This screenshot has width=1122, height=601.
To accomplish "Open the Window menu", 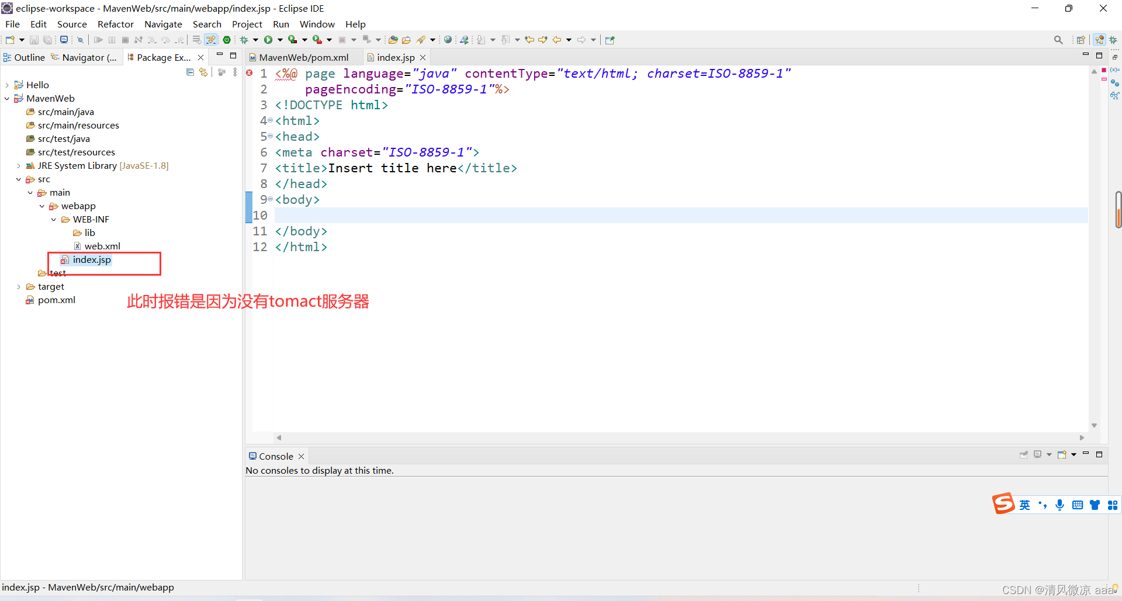I will pyautogui.click(x=317, y=24).
